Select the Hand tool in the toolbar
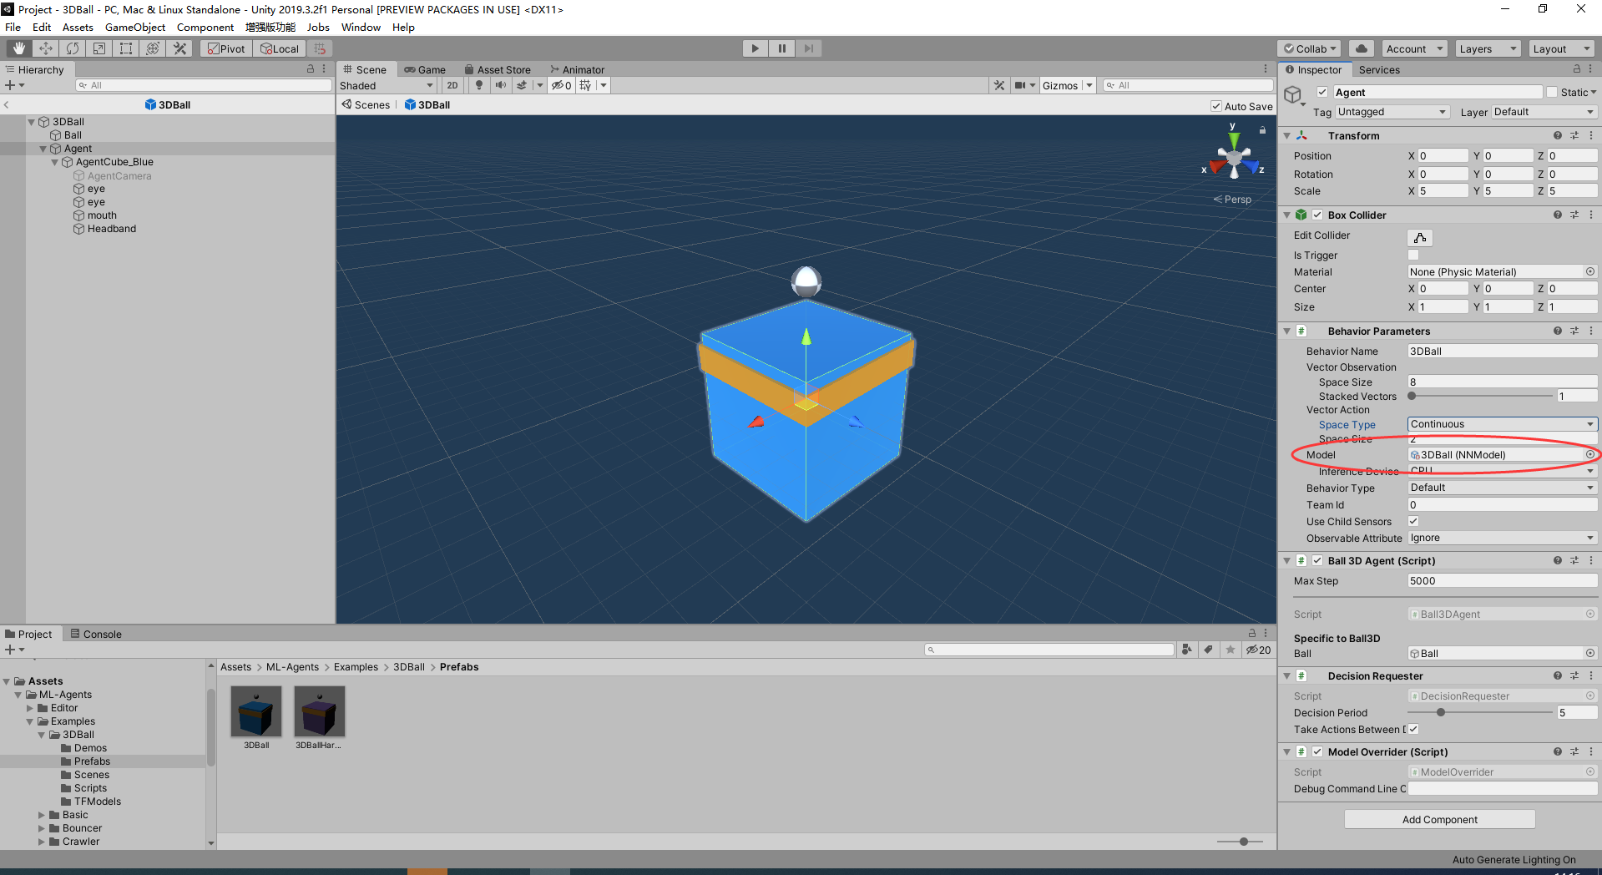 click(18, 48)
